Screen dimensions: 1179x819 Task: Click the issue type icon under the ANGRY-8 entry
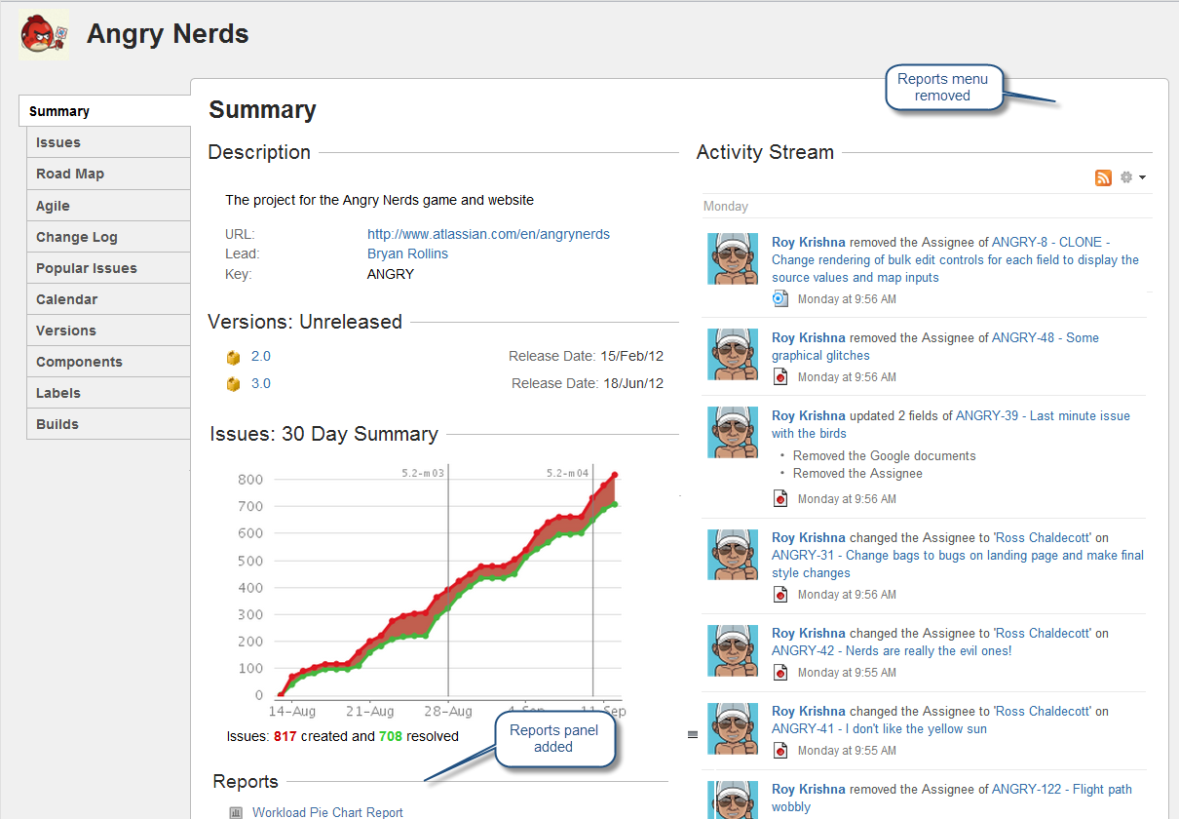[780, 299]
